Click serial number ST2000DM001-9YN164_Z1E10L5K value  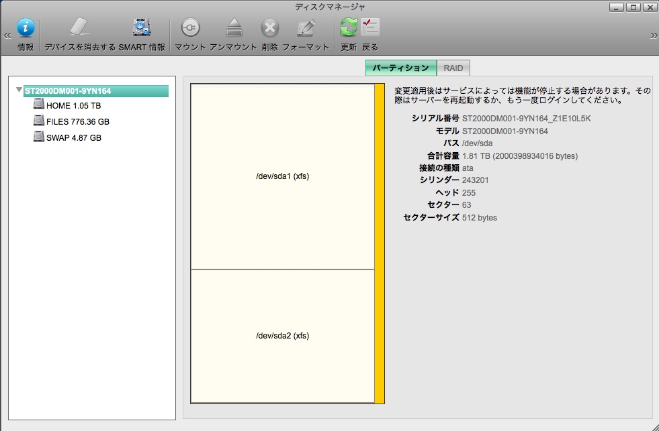526,119
